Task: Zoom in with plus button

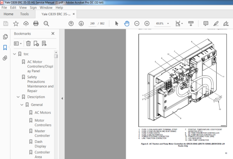Action: click(x=147, y=23)
